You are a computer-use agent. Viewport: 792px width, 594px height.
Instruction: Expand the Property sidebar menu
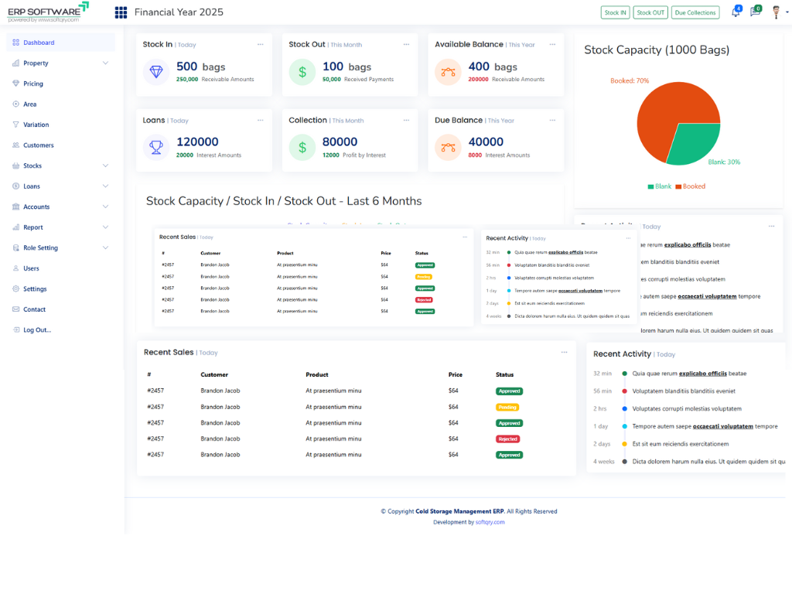[105, 63]
